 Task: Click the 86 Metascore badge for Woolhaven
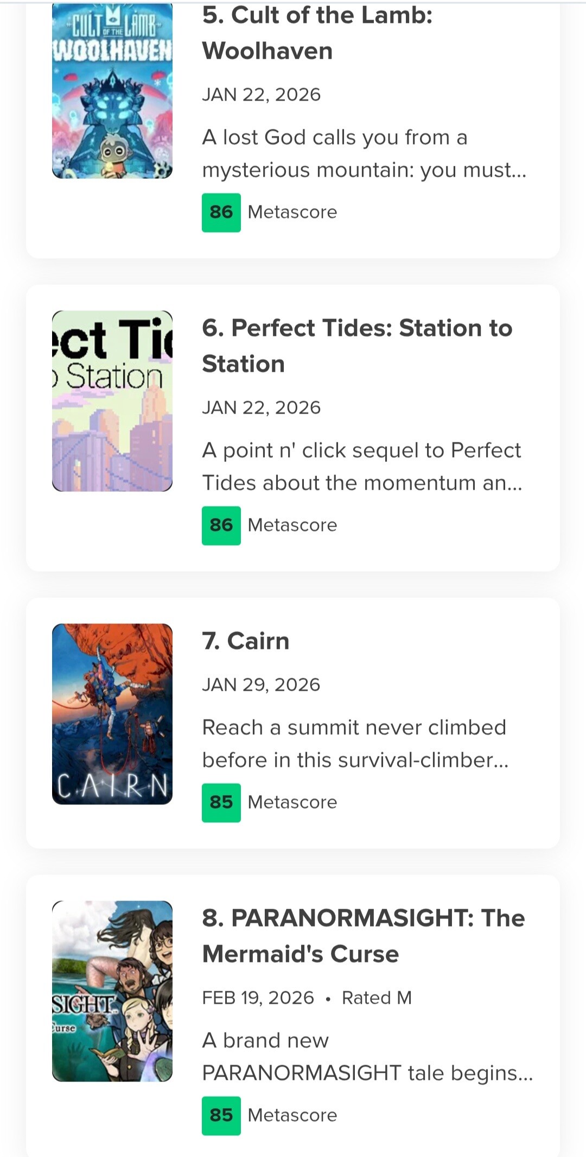[x=221, y=212]
